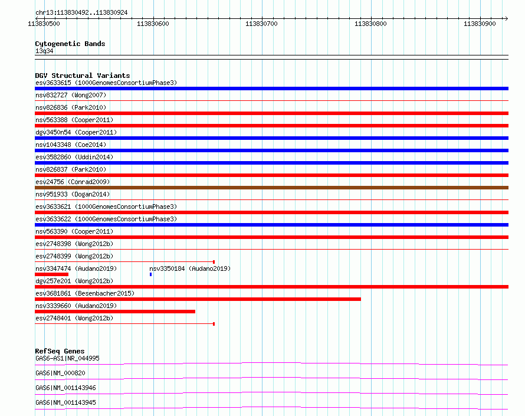Image resolution: width=525 pixels, height=416 pixels.
Task: Select the red nsv563388 variant bar
Action: pyautogui.click(x=271, y=126)
